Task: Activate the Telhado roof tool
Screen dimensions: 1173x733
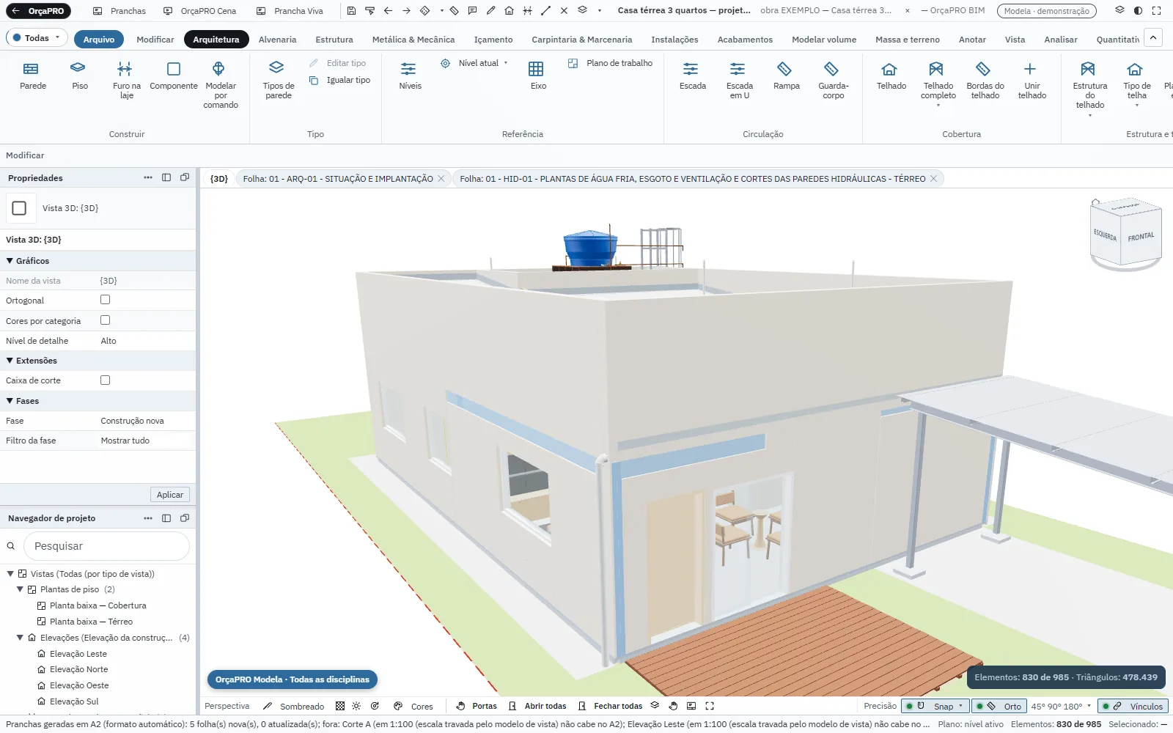Action: point(891,75)
